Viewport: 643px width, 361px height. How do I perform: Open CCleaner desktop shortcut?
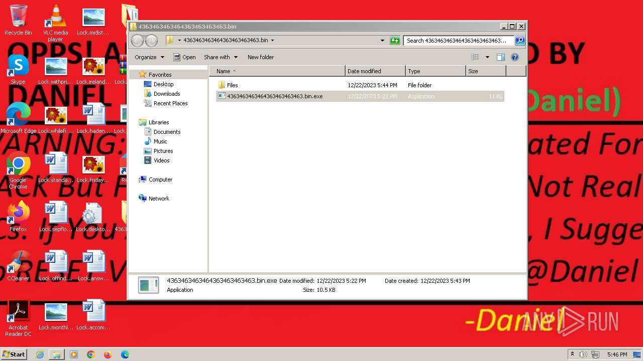click(x=18, y=266)
